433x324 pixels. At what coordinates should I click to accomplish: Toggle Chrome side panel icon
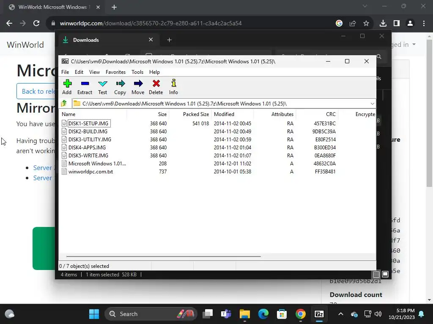(397, 24)
